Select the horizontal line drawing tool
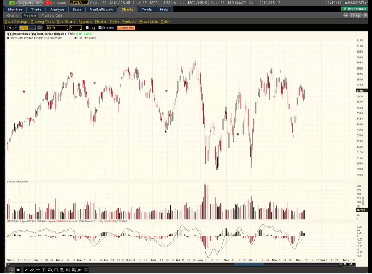 click(38, 270)
